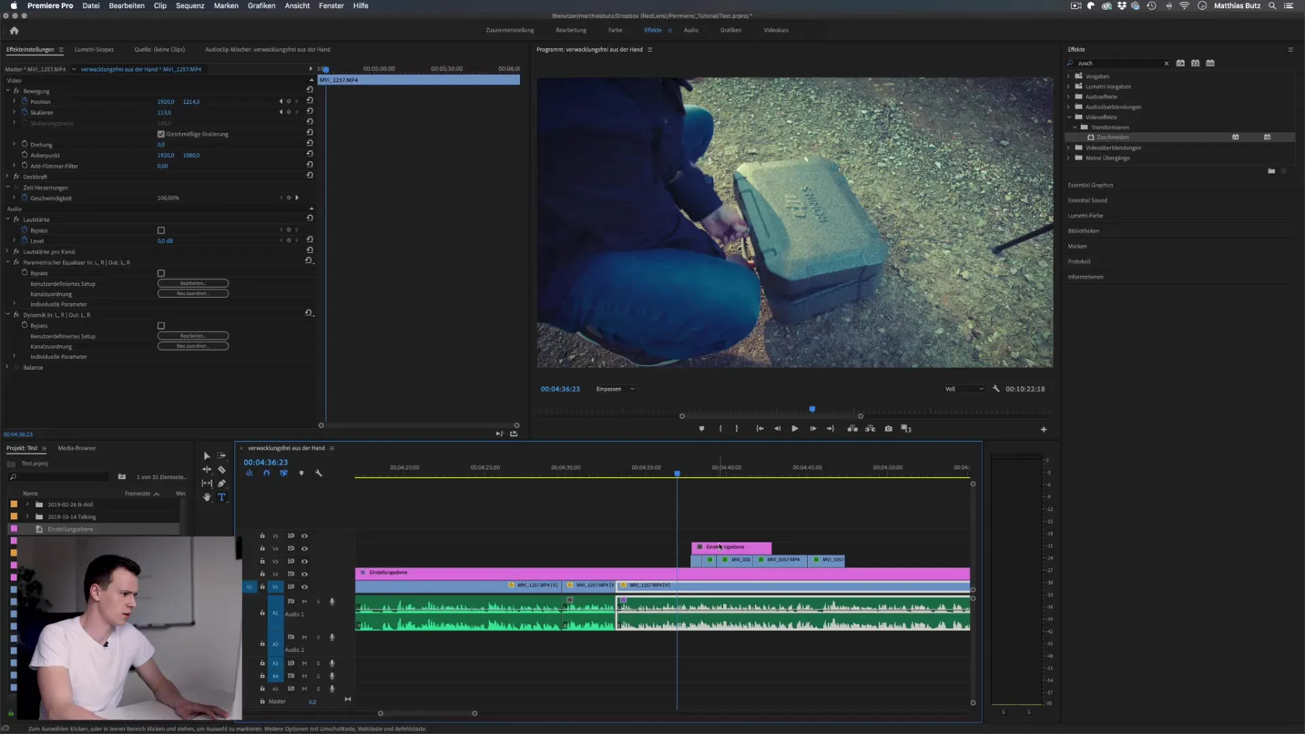Select the Hand tool
Image resolution: width=1305 pixels, height=734 pixels.
[207, 497]
